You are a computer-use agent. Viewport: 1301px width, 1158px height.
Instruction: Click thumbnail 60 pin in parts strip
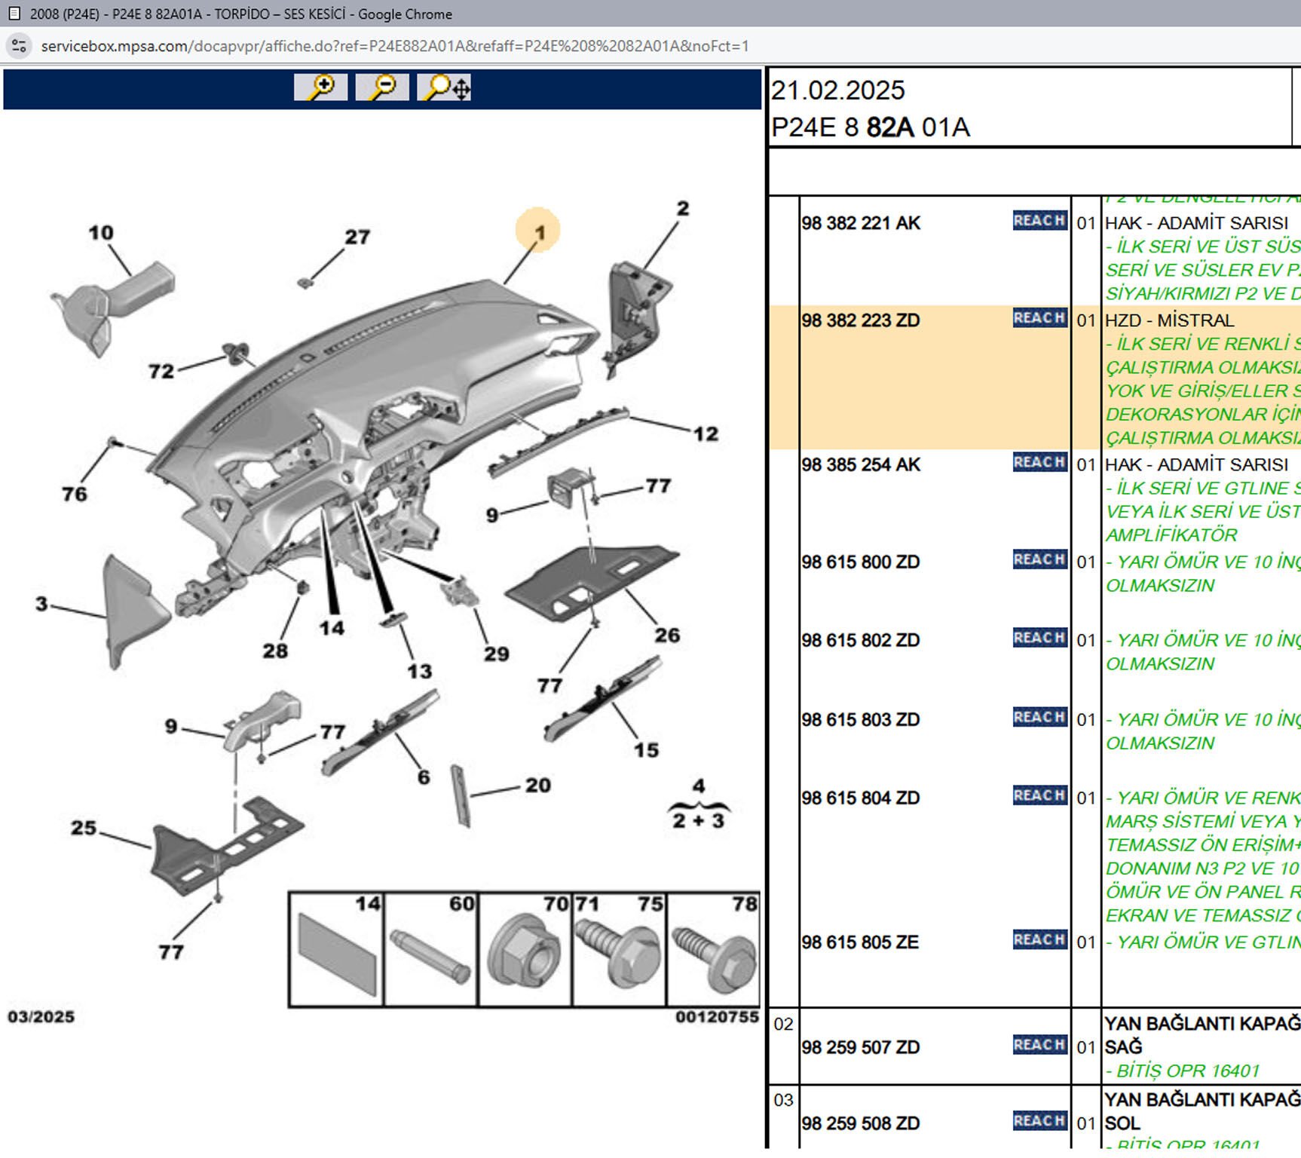(431, 951)
